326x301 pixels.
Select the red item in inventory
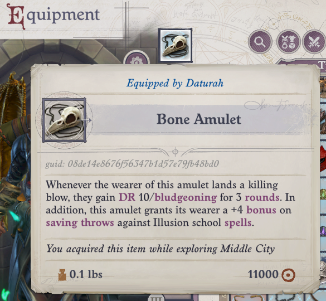pyautogui.click(x=323, y=159)
